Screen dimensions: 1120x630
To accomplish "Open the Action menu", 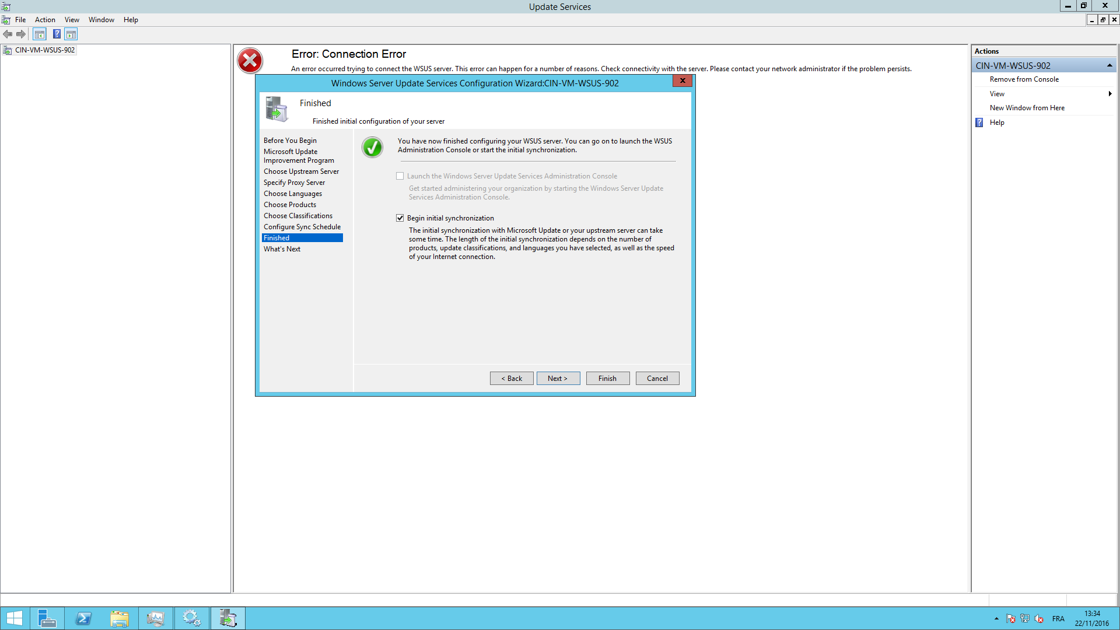I will pyautogui.click(x=45, y=20).
